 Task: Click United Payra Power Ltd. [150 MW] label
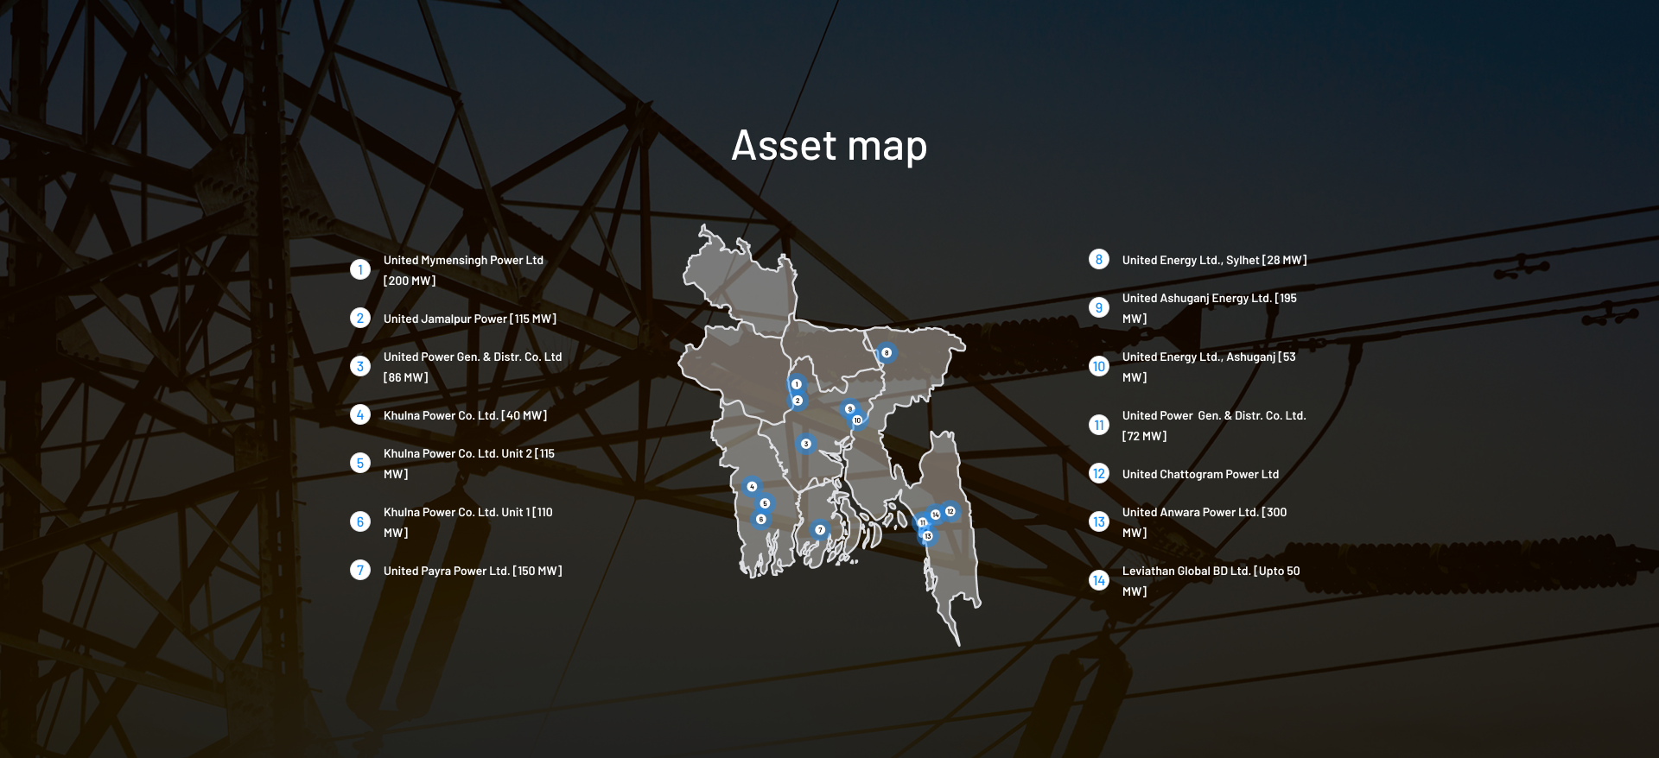pyautogui.click(x=473, y=571)
